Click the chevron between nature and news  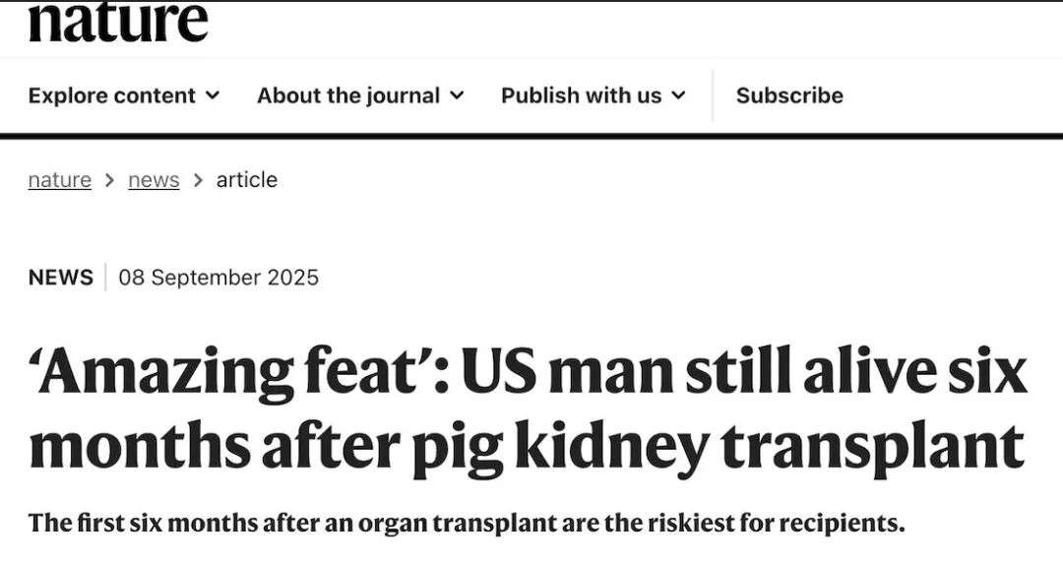pos(109,180)
